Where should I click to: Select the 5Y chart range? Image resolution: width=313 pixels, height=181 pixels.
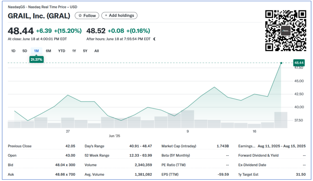coord(85,51)
